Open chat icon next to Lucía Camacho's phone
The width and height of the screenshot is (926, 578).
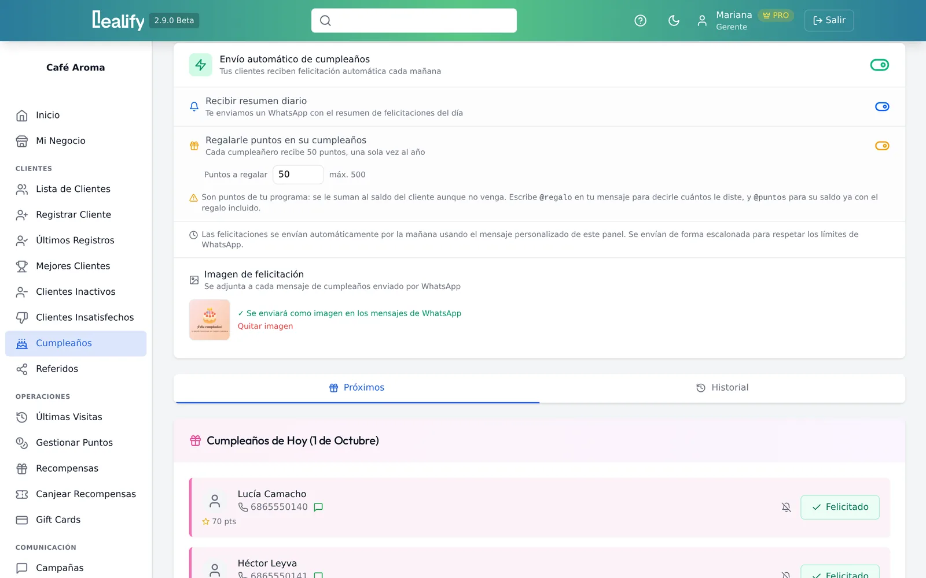(318, 507)
